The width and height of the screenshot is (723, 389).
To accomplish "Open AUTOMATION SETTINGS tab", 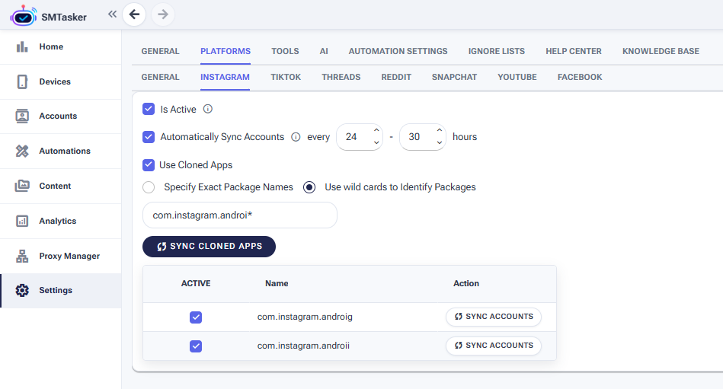I will point(398,51).
